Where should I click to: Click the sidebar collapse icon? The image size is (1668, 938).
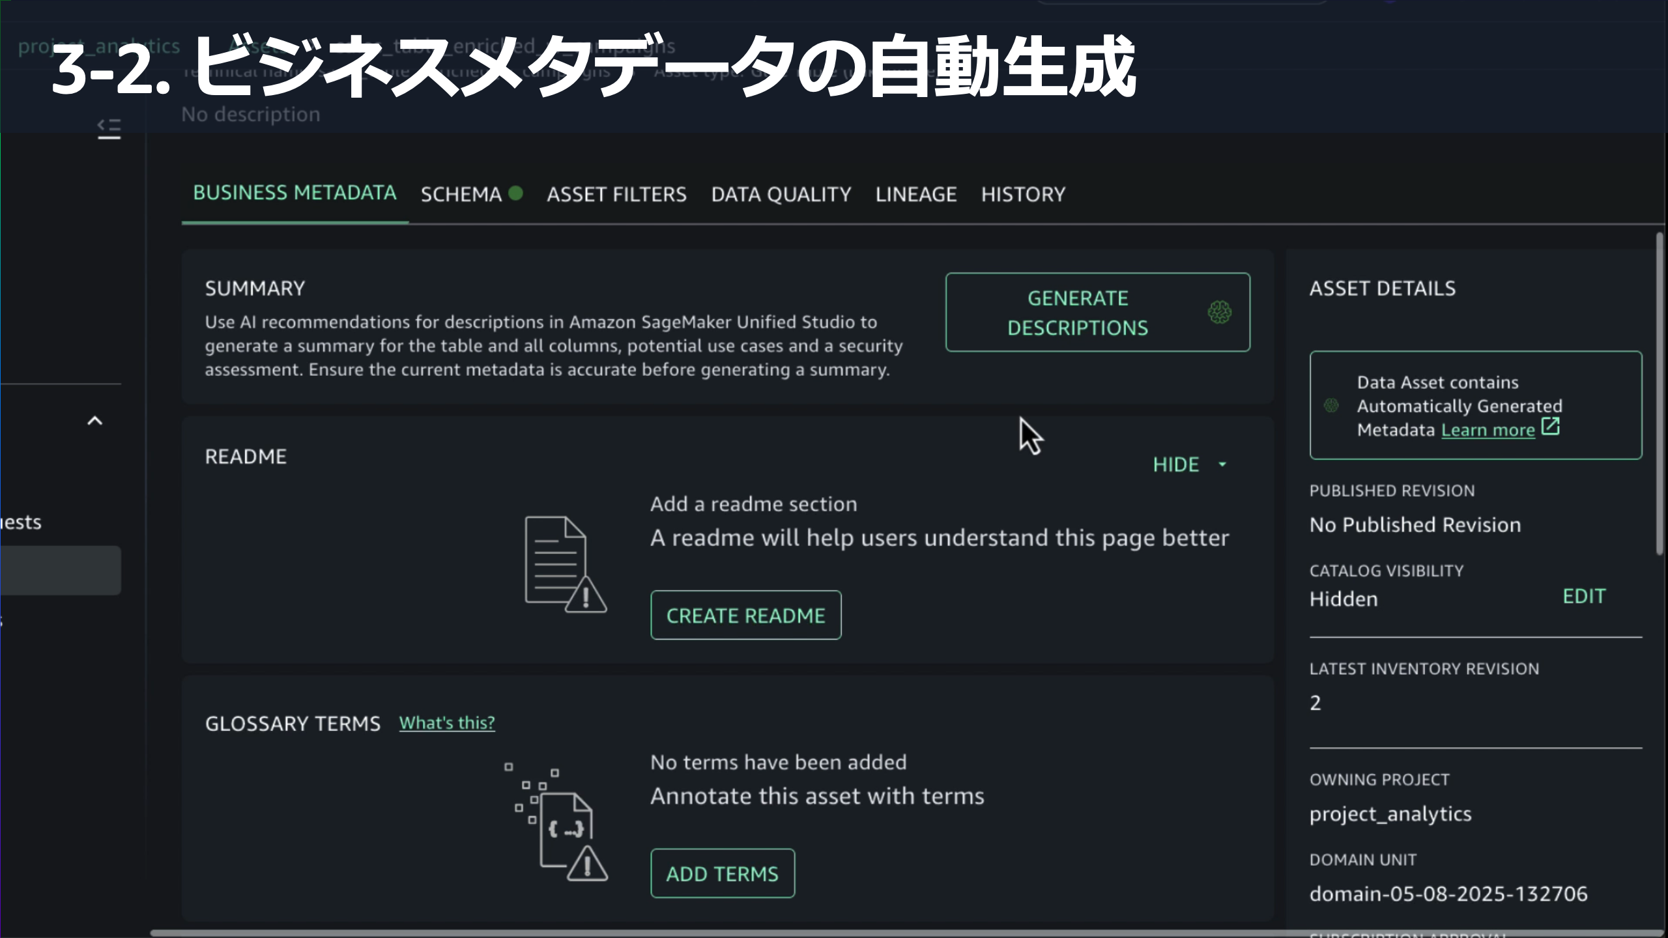pos(109,128)
